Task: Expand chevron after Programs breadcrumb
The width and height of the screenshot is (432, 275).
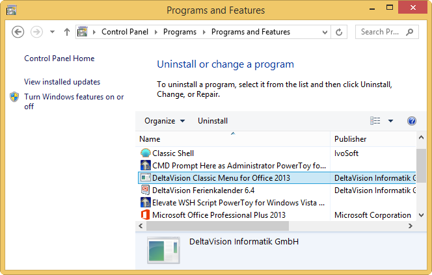Action: tap(204, 33)
